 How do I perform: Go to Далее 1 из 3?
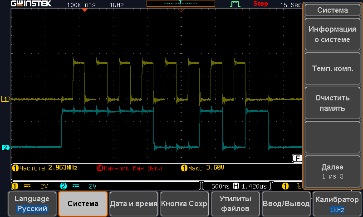tap(333, 171)
